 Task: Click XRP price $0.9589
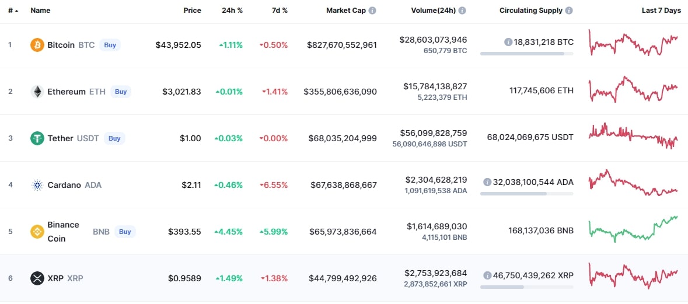185,278
